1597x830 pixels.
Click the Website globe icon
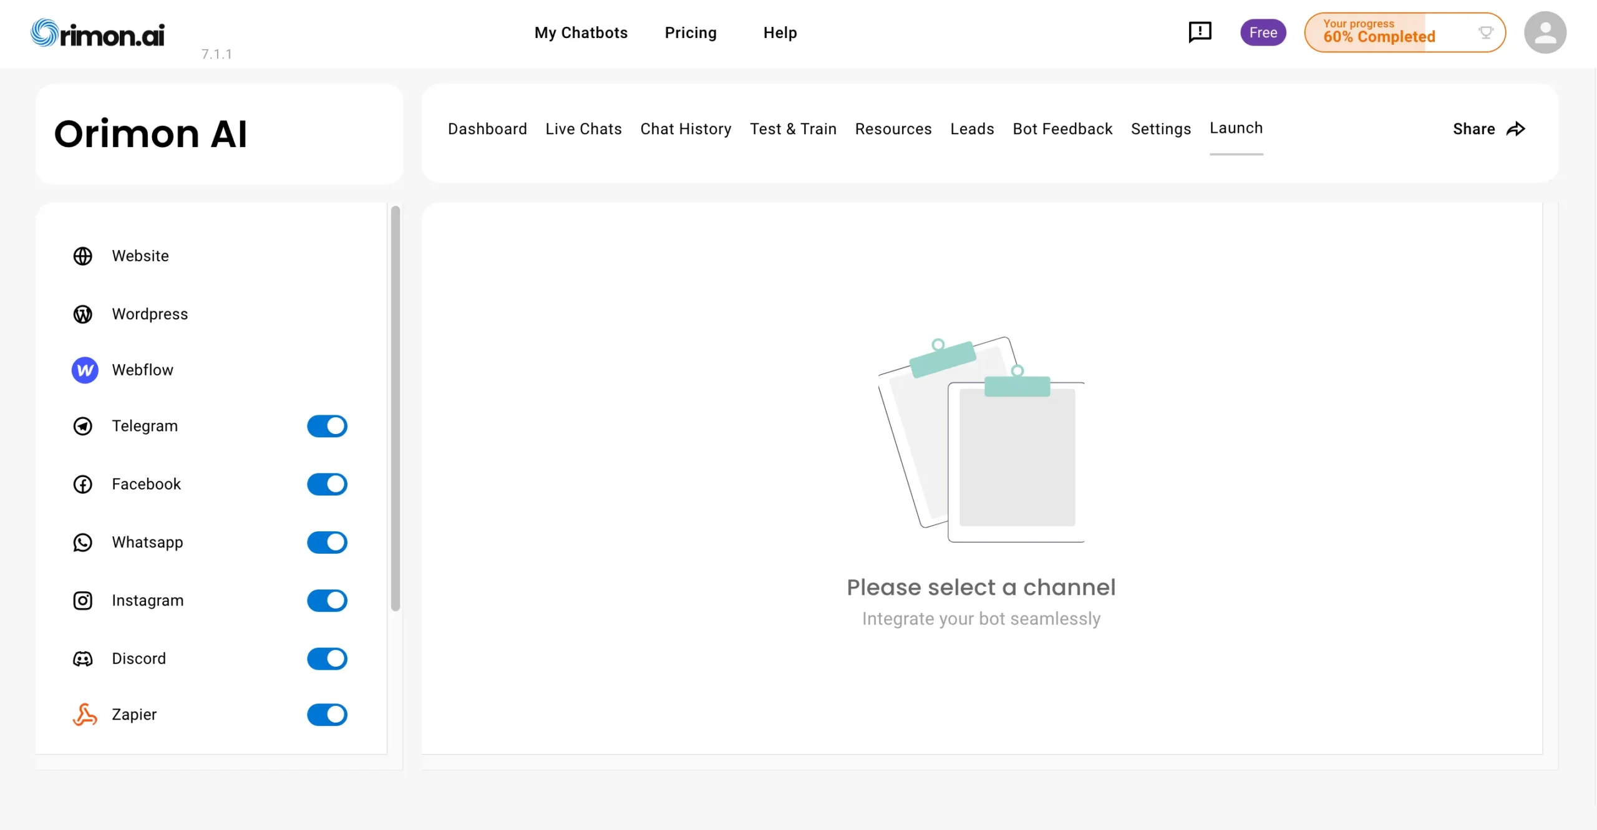point(82,256)
